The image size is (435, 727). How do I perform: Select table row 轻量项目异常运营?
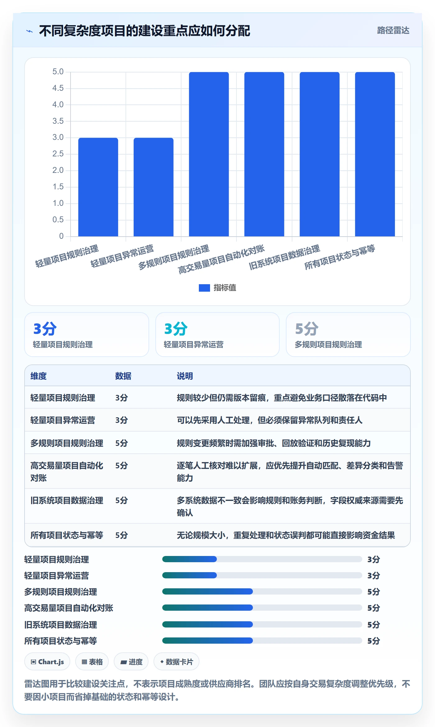click(217, 420)
